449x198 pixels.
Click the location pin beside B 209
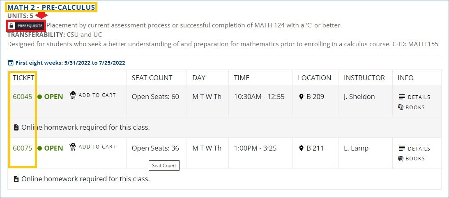pyautogui.click(x=301, y=97)
